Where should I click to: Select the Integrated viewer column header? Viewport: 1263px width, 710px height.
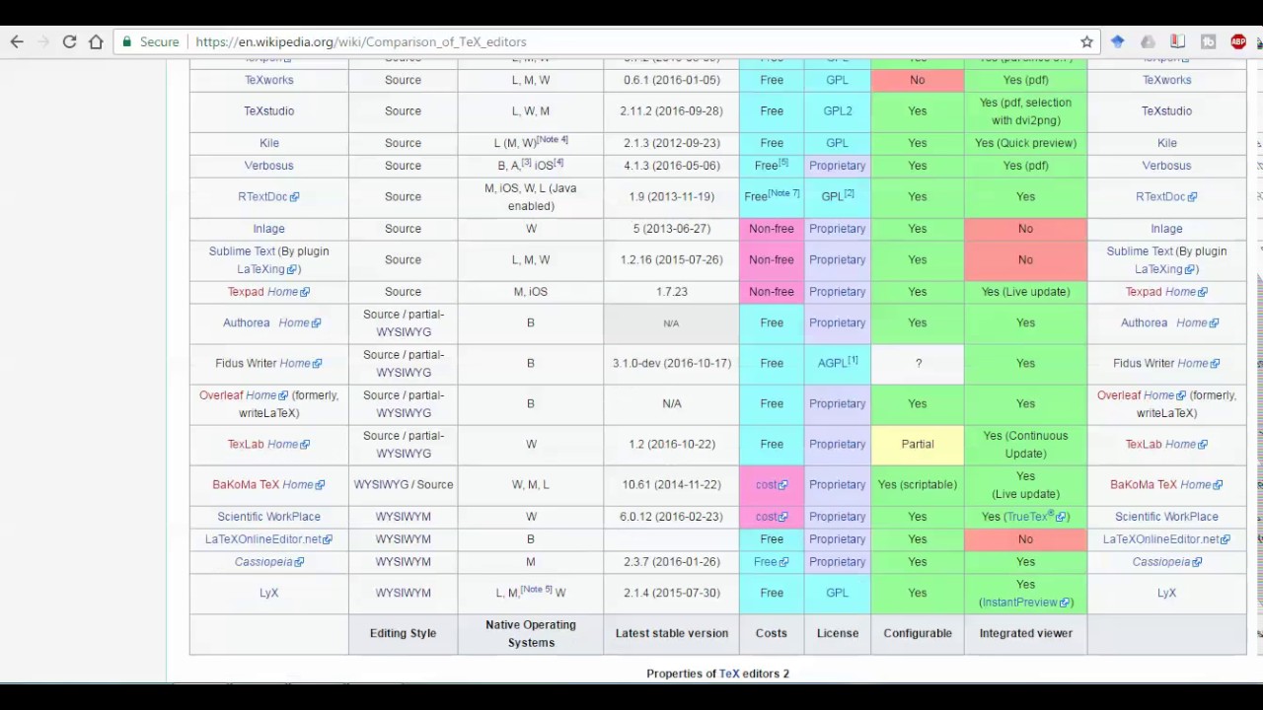click(x=1025, y=633)
